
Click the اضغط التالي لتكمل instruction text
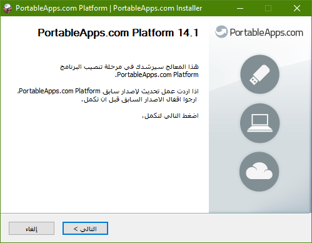(170, 116)
